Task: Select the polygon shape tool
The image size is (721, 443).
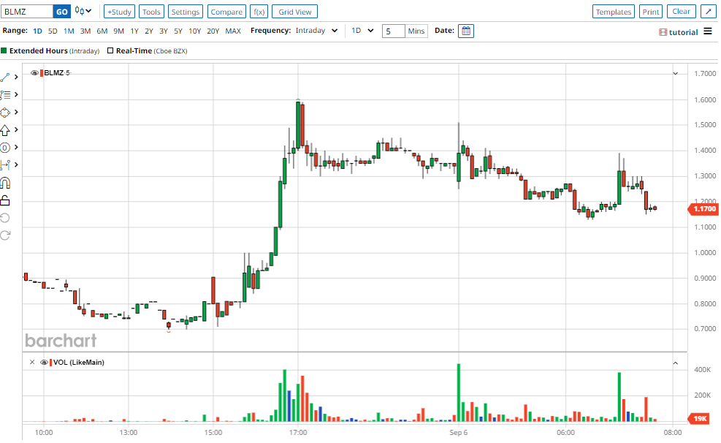Action: click(5, 113)
